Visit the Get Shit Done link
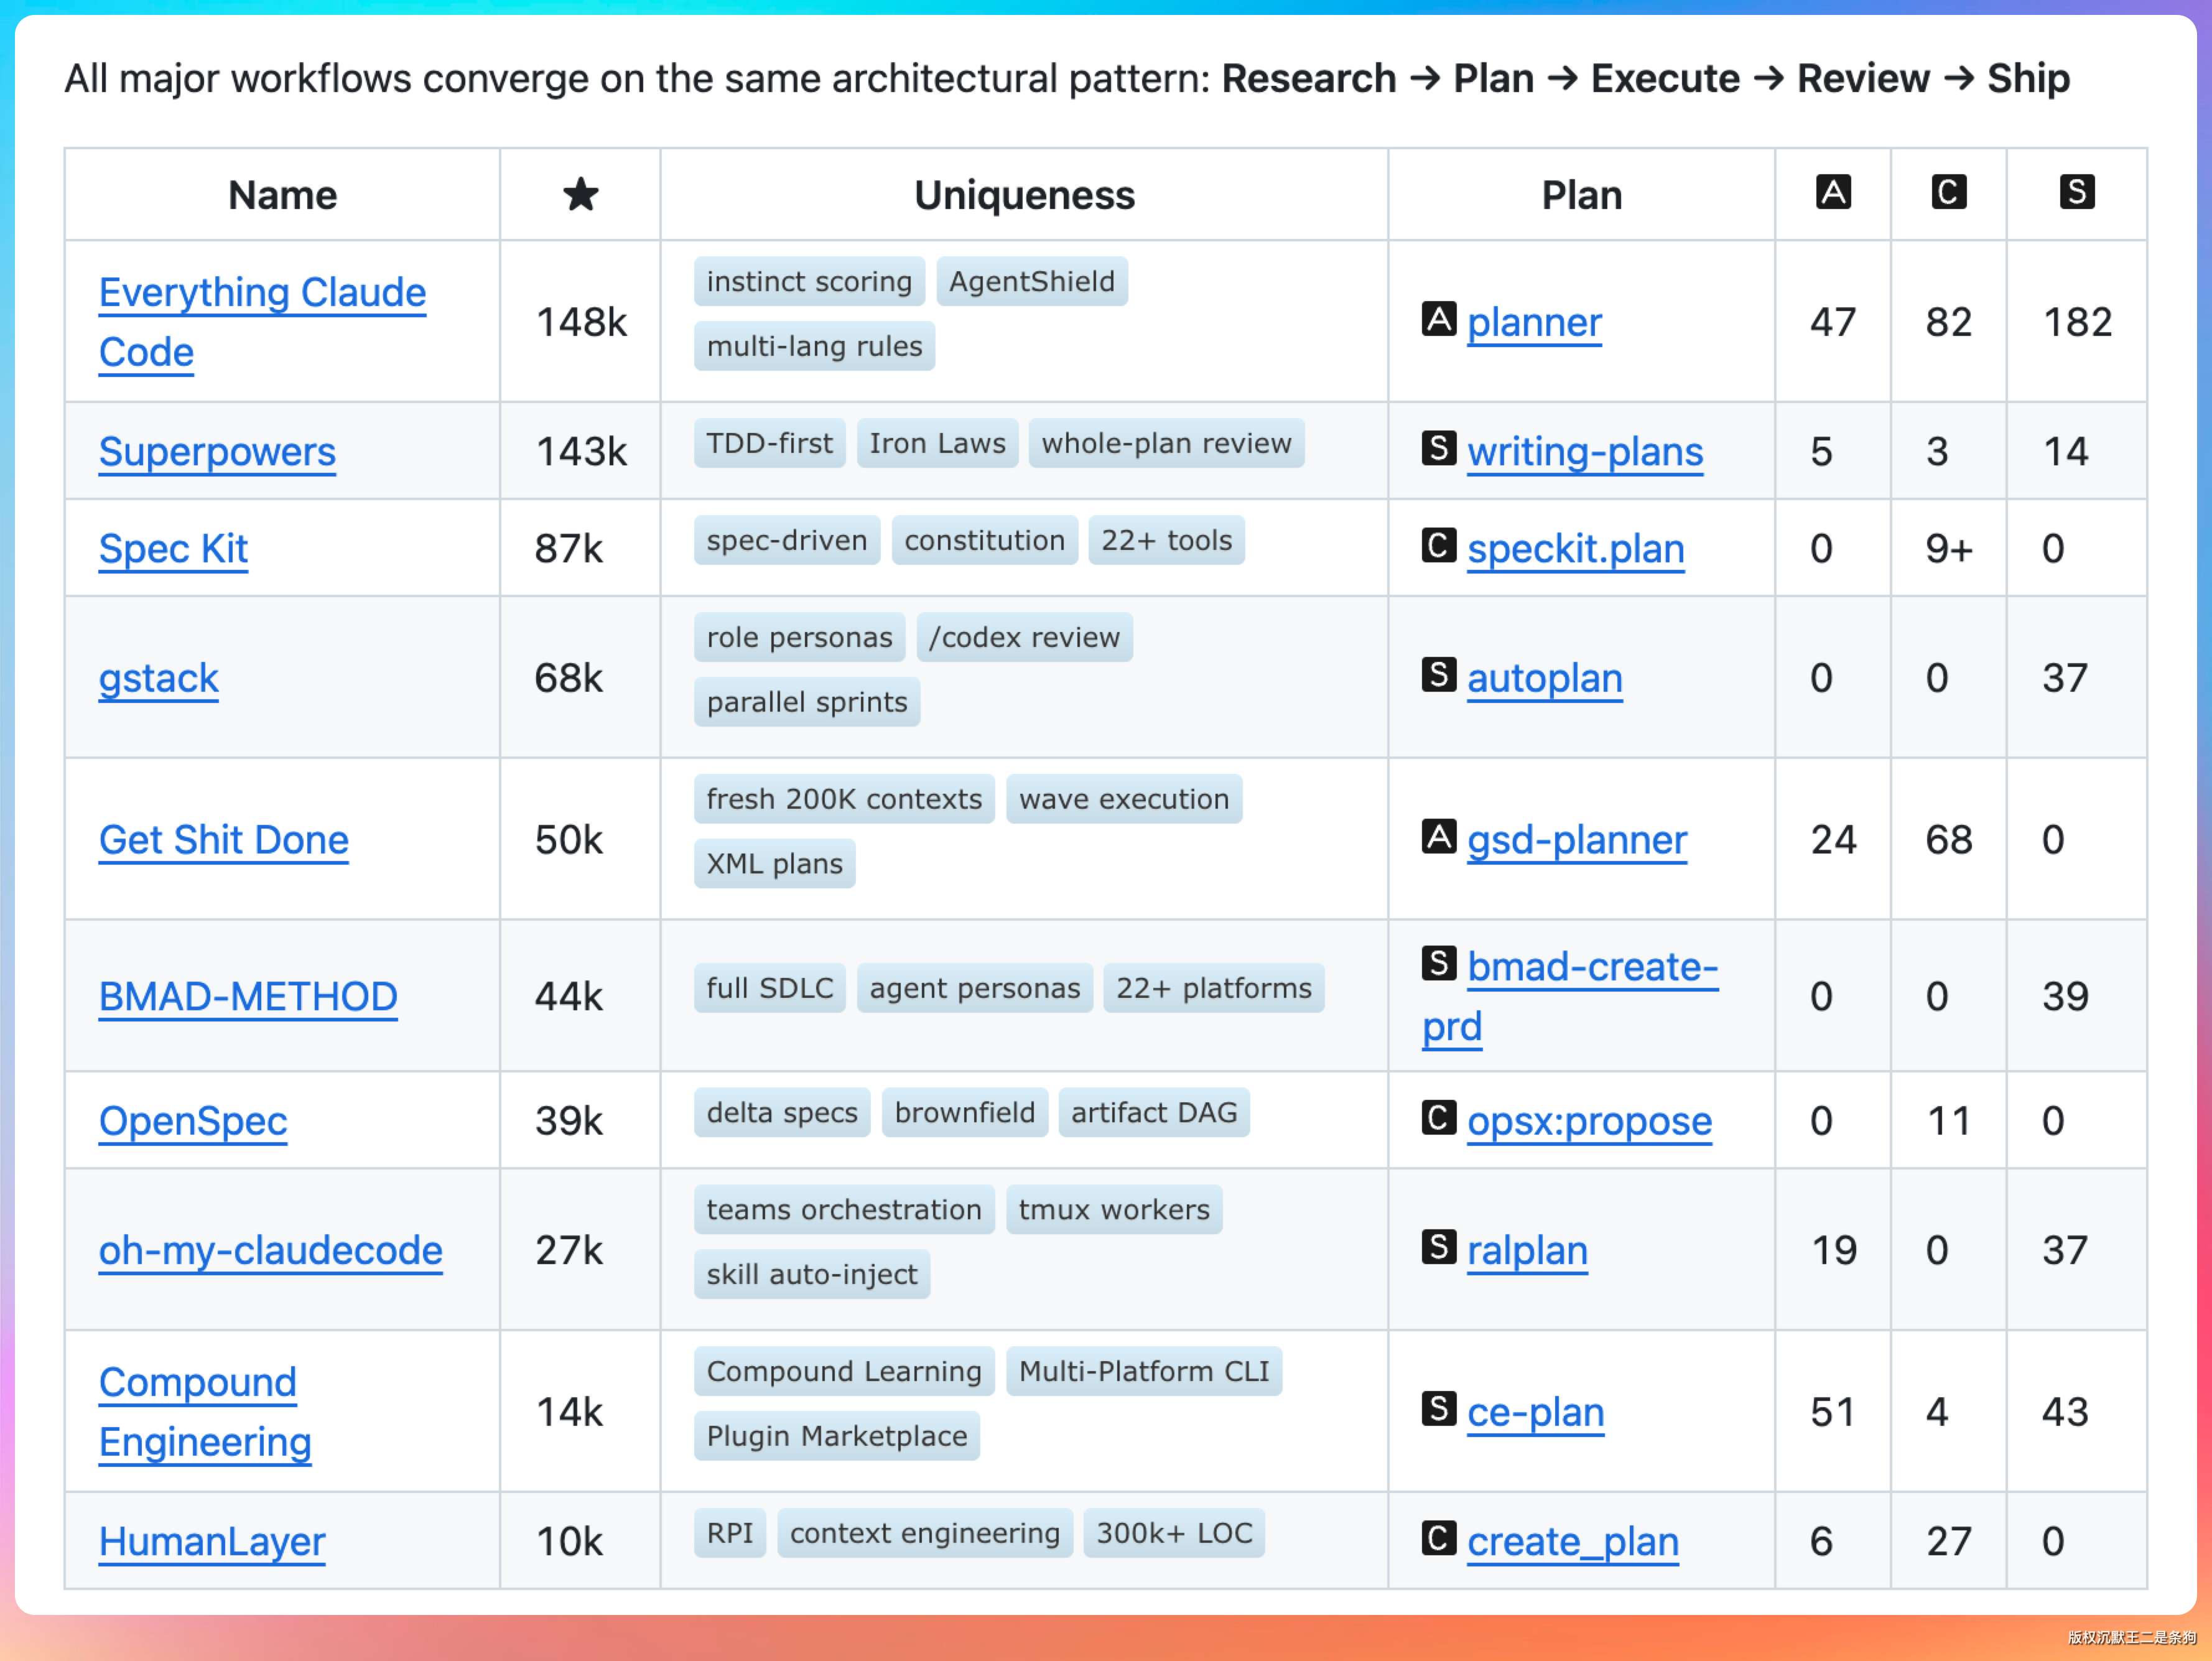Image resolution: width=2212 pixels, height=1661 pixels. 223,840
